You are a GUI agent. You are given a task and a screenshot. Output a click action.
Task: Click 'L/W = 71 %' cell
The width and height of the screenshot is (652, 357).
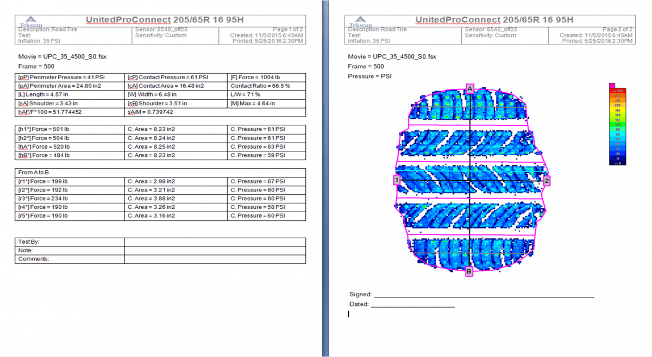pyautogui.click(x=267, y=94)
